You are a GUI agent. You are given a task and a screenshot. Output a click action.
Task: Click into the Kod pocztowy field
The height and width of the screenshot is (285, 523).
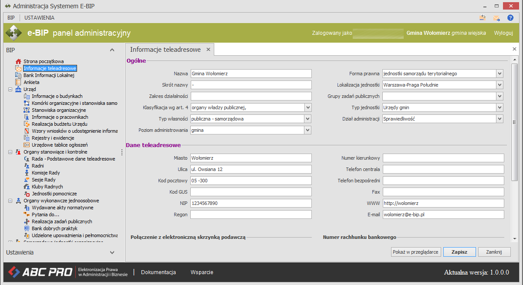251,181
